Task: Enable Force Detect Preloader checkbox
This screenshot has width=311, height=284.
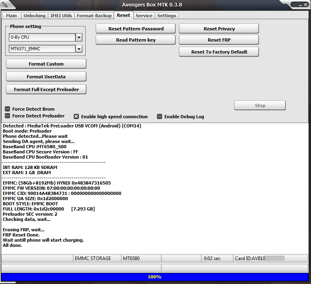Action: (7, 115)
